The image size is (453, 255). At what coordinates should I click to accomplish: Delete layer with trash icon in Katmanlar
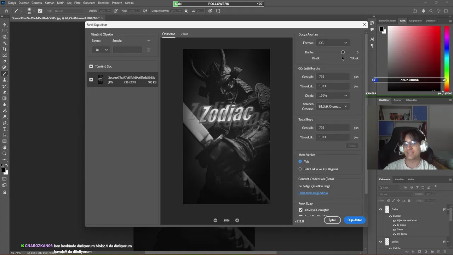445,252
